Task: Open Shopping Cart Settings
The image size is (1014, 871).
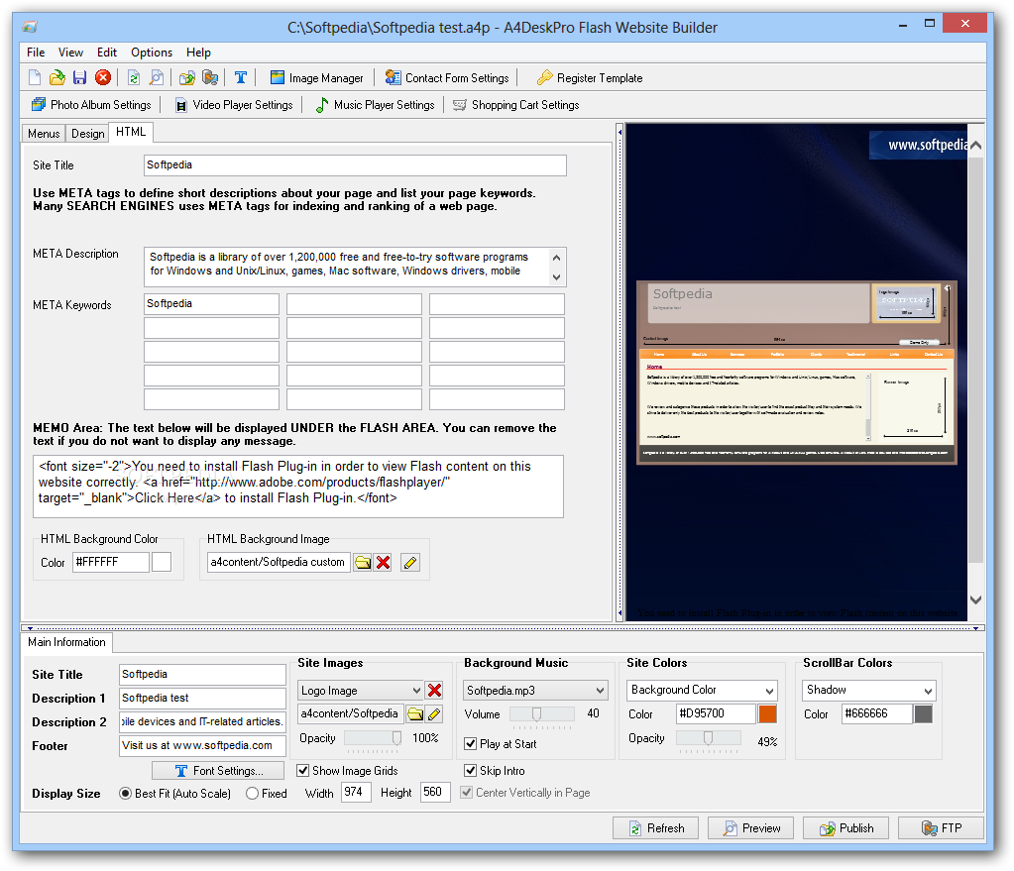Action: tap(516, 105)
